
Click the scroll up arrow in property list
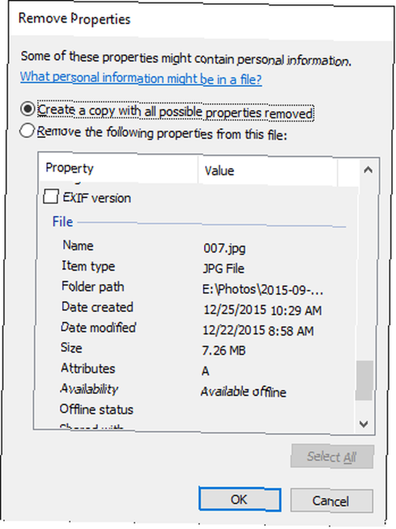pyautogui.click(x=367, y=170)
